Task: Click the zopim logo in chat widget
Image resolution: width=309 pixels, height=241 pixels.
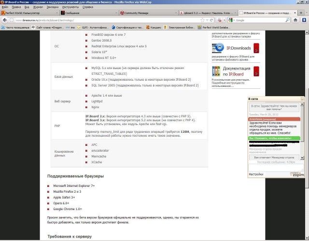Action: (x=297, y=174)
